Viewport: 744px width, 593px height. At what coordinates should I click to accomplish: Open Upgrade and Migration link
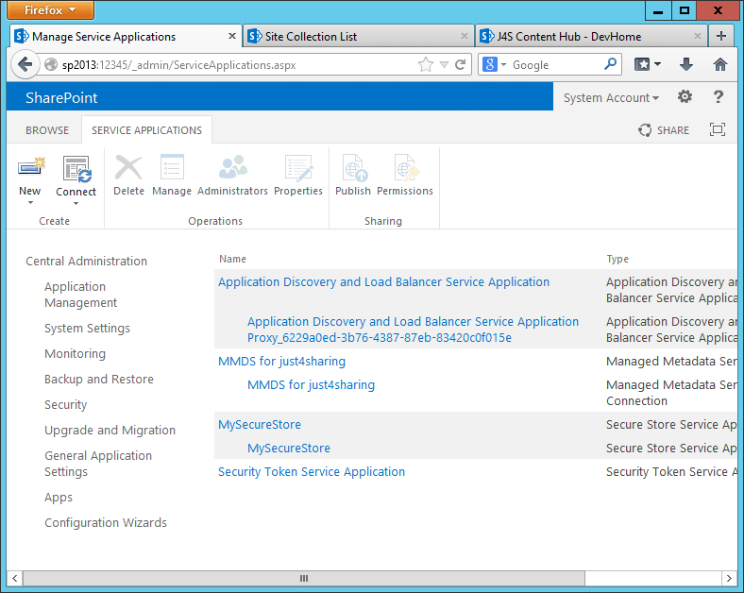(110, 430)
